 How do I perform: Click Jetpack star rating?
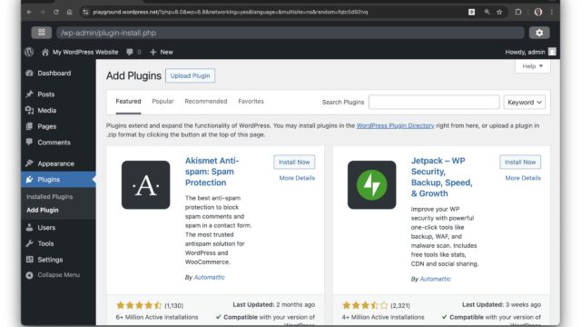click(365, 305)
